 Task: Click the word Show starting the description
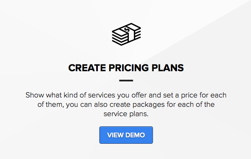(x=35, y=95)
